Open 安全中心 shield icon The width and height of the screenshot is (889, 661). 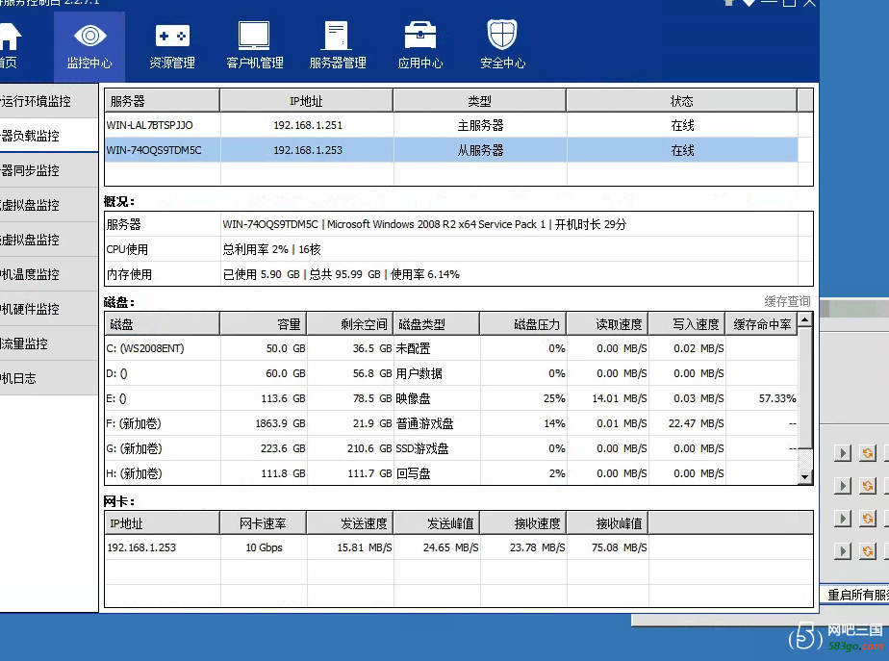502,38
